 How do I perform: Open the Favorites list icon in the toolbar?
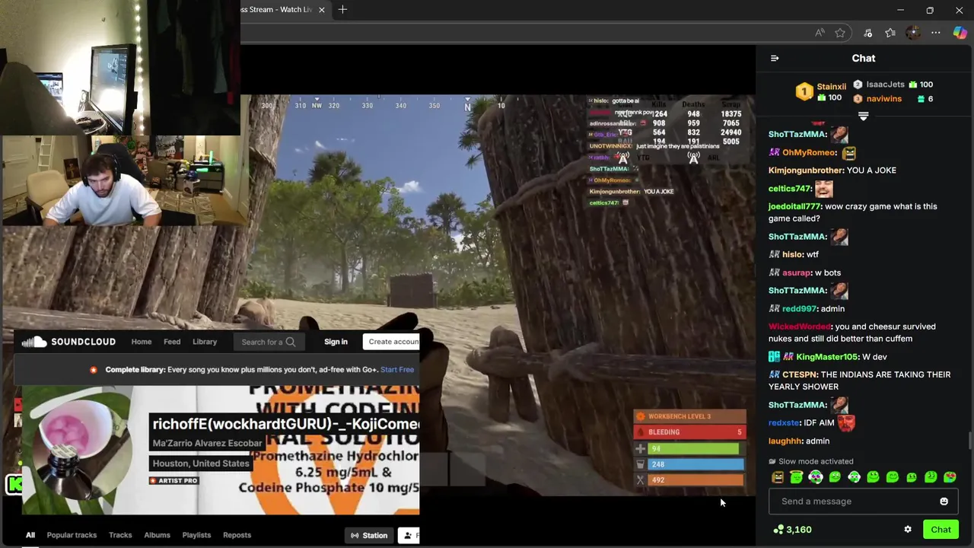890,33
